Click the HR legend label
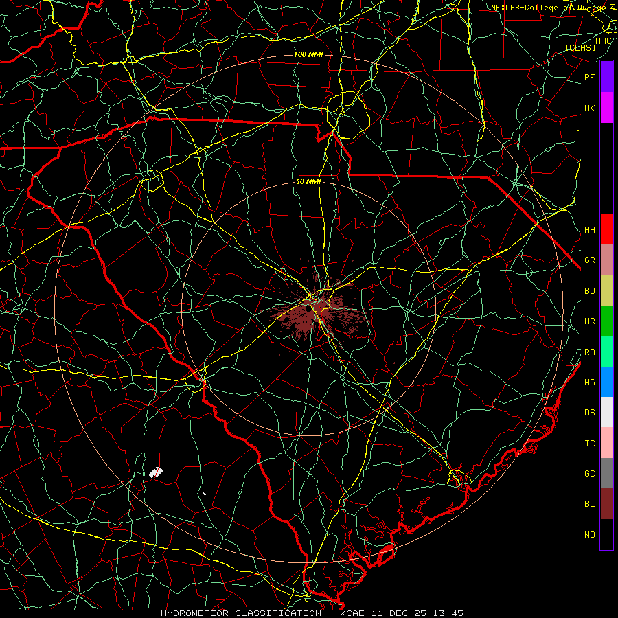Image resolution: width=618 pixels, height=618 pixels. [x=589, y=321]
